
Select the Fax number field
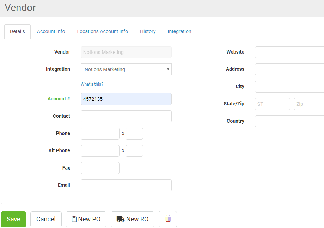click(x=100, y=168)
